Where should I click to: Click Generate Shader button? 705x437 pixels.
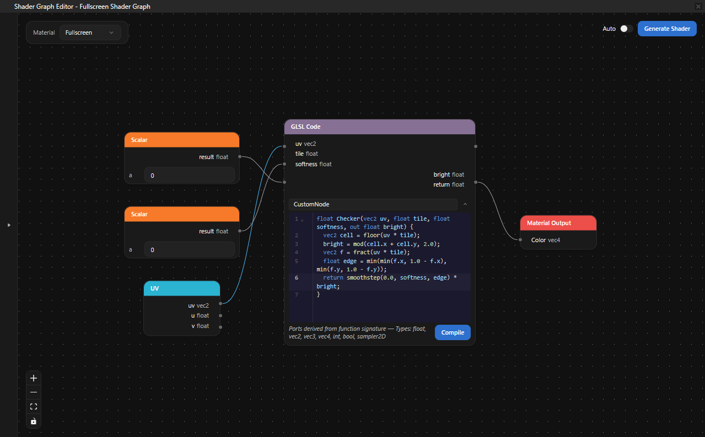[667, 29]
